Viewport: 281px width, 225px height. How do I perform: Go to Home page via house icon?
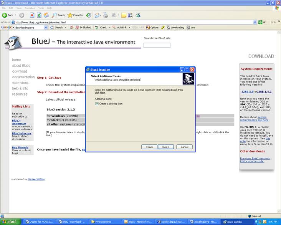(46, 15)
